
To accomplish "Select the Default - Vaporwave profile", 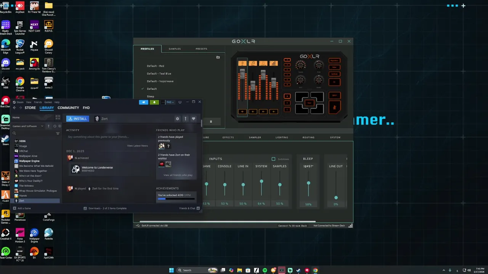I will [x=160, y=81].
